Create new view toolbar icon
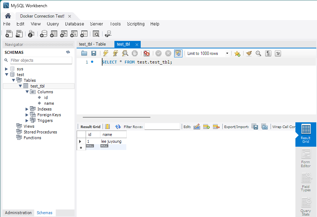The height and width of the screenshot is (217, 317). click(64, 34)
